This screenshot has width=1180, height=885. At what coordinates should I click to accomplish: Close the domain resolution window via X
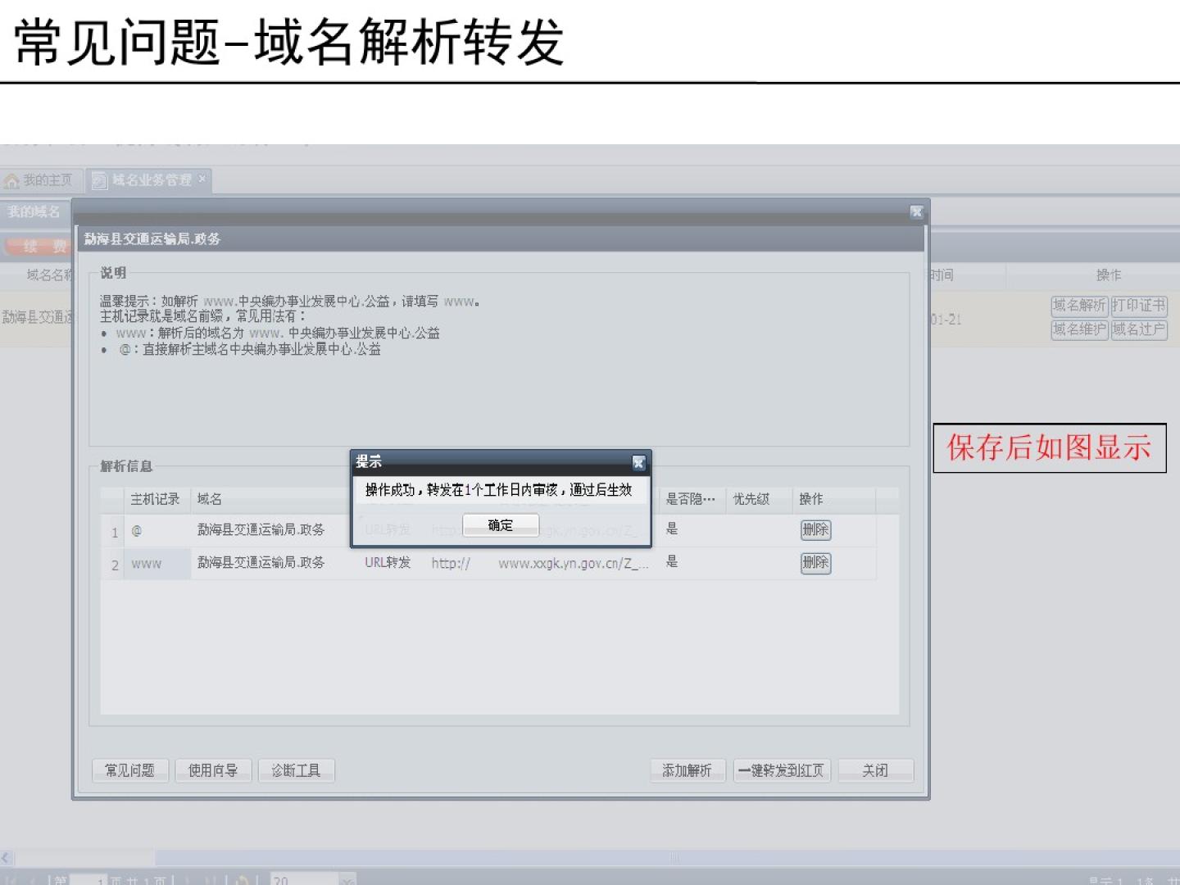(916, 212)
